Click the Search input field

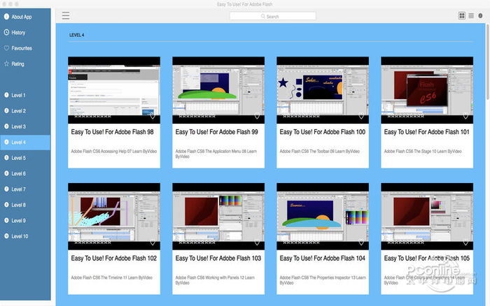point(273,16)
